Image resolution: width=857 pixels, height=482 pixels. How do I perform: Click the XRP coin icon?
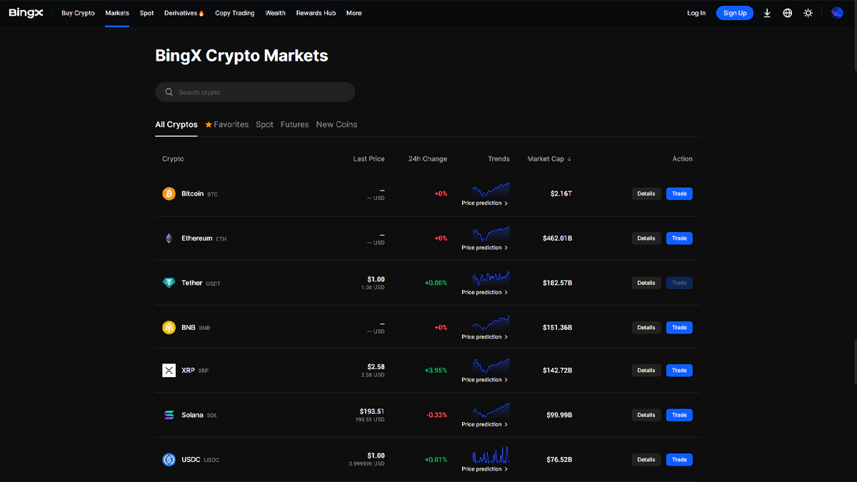tap(169, 371)
